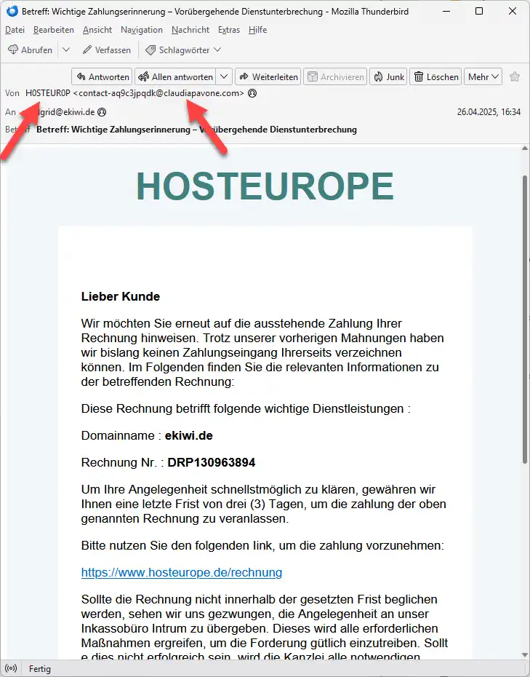
Task: Expand the Allen antworten dropdown arrow
Action: 224,77
